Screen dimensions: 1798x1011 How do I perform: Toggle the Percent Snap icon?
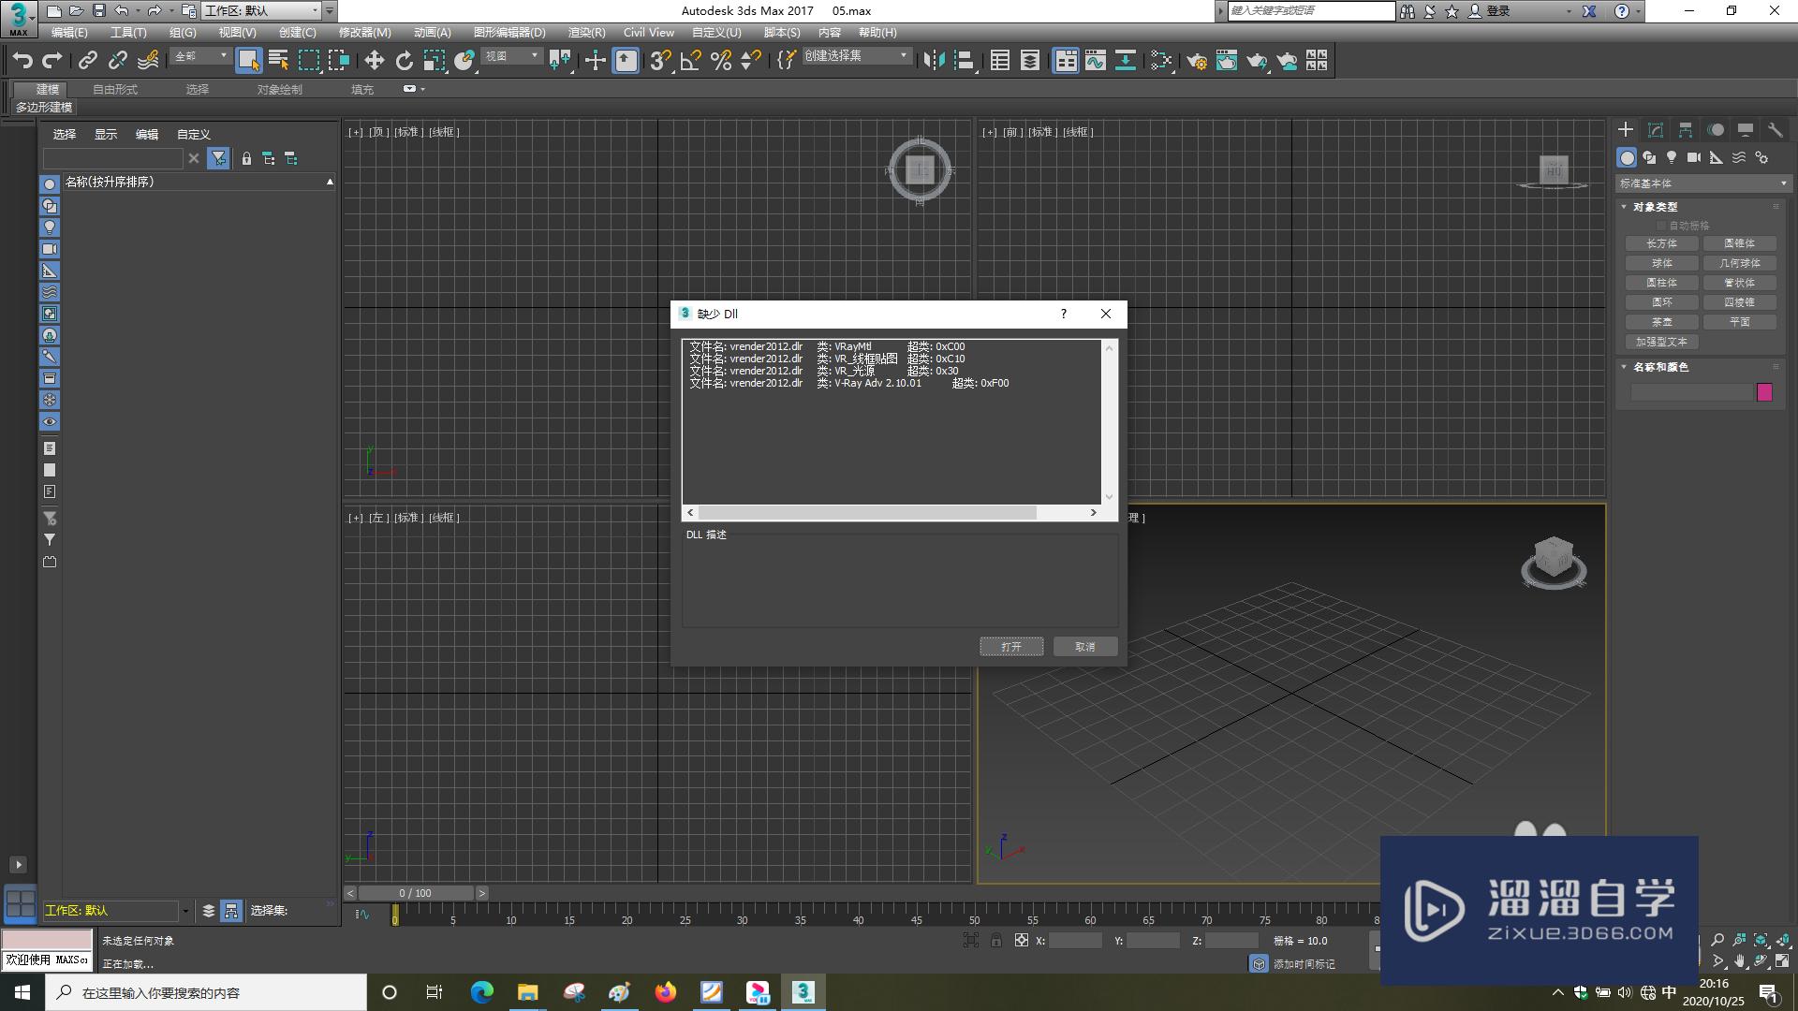(721, 61)
